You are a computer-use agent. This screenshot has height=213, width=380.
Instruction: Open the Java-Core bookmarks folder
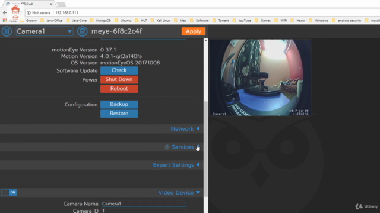click(77, 21)
